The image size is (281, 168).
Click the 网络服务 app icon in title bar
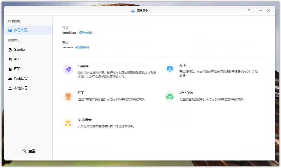(133, 11)
